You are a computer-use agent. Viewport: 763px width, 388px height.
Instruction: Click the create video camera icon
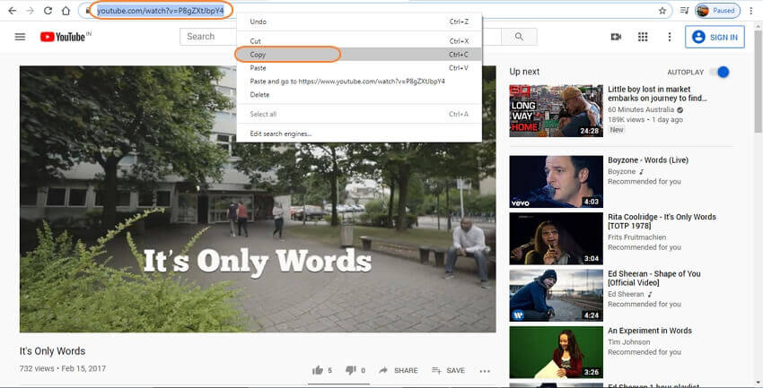pyautogui.click(x=616, y=37)
